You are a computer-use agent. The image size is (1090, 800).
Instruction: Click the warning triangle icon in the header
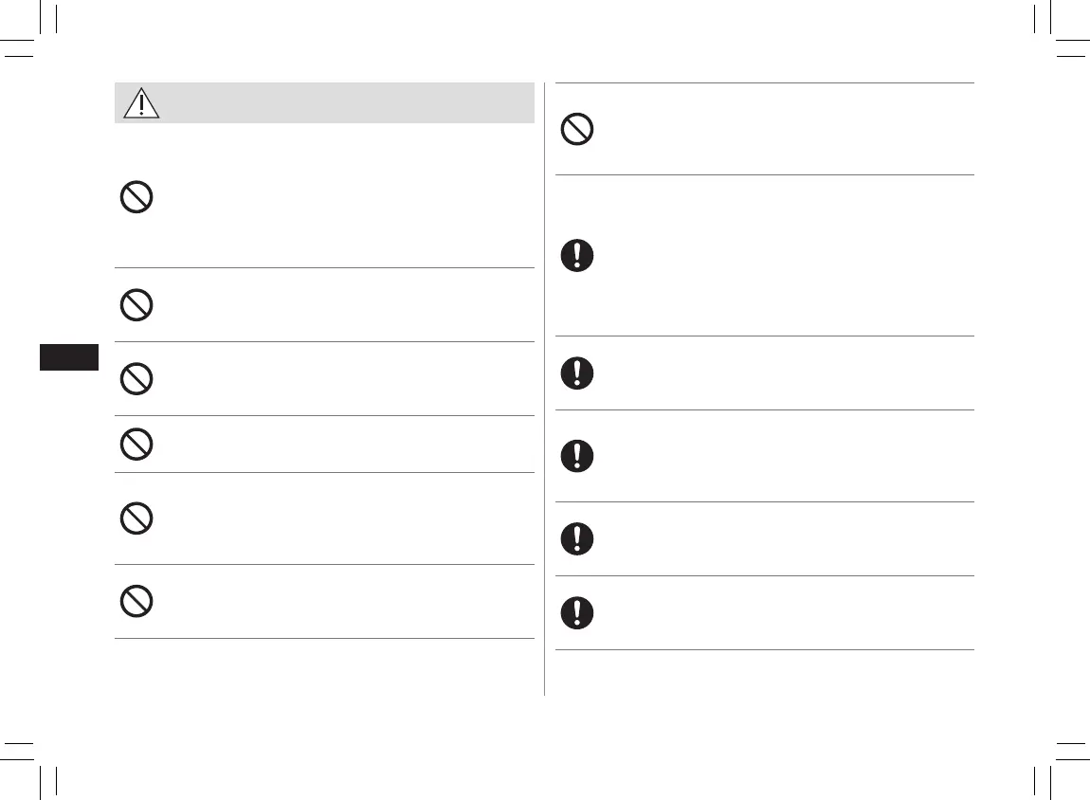(141, 101)
